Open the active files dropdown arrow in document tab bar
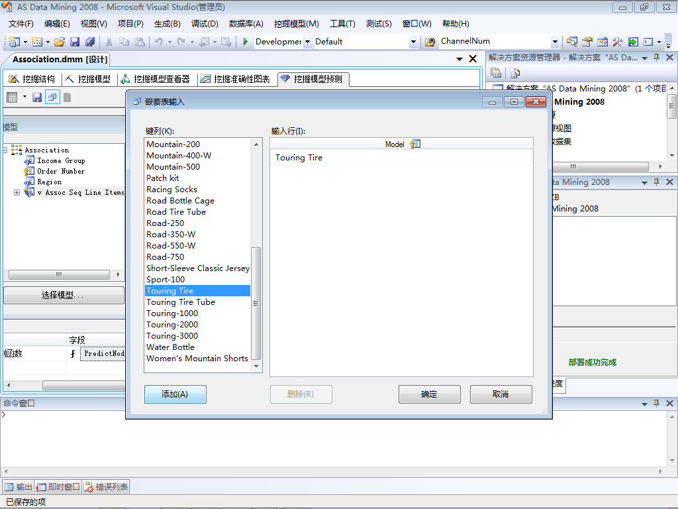678x509 pixels. (460, 59)
